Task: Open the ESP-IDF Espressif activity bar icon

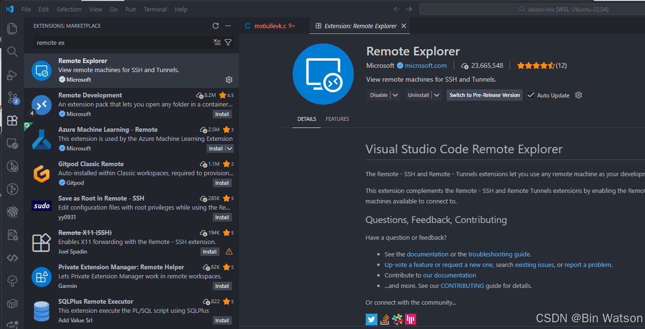Action: tap(12, 212)
